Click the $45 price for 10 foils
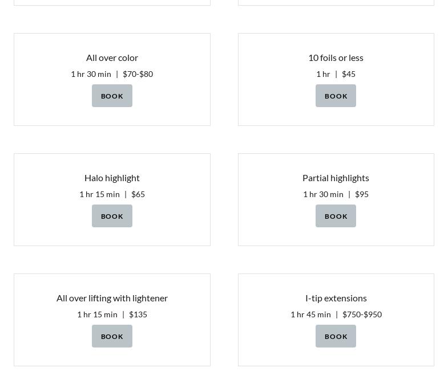This screenshot has height=372, width=448. pyautogui.click(x=348, y=74)
